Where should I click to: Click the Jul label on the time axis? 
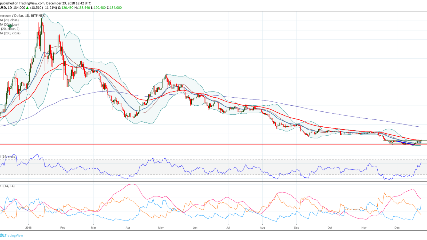pos(228,228)
